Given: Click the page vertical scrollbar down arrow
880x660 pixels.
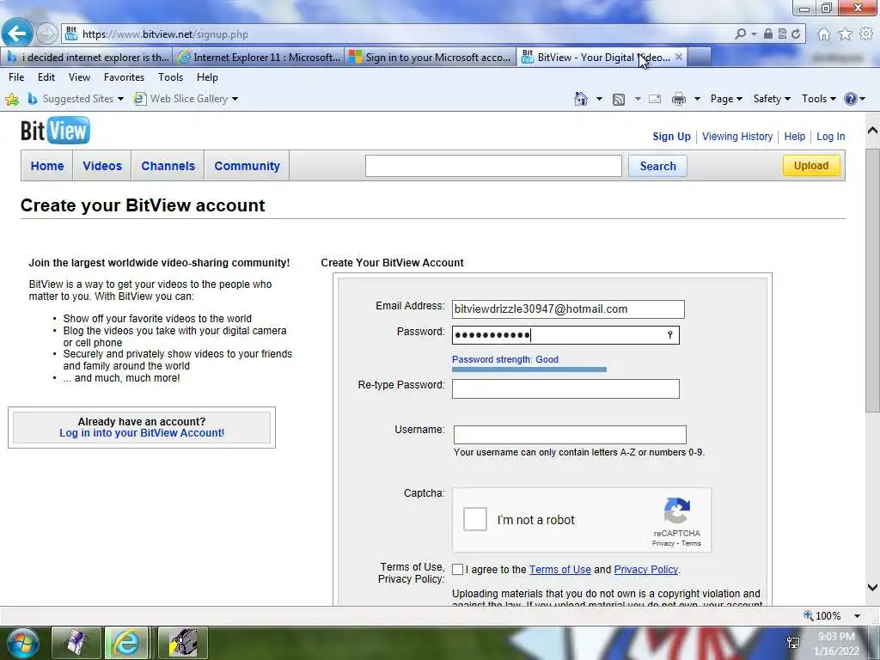Looking at the screenshot, I should (872, 588).
